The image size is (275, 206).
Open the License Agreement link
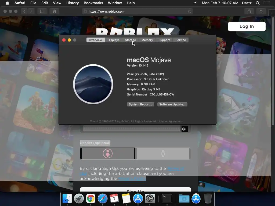[170, 121]
